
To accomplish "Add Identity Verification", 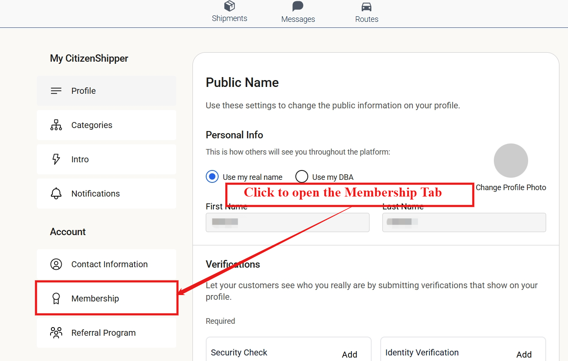I will pyautogui.click(x=524, y=354).
